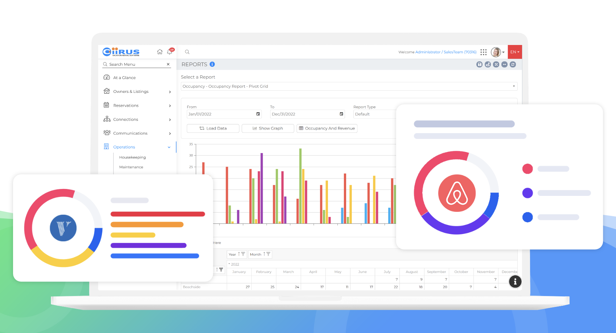Filter the Year field
616x333 pixels.
click(243, 254)
